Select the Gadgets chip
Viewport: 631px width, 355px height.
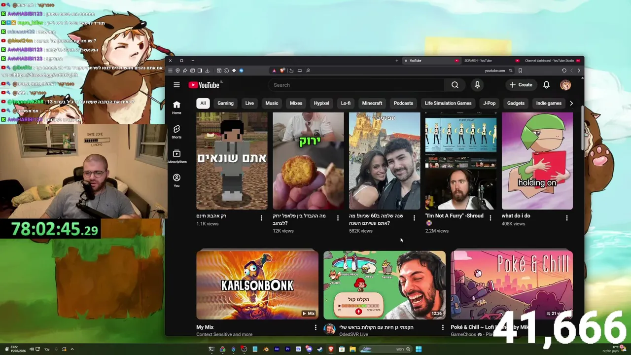(x=516, y=103)
